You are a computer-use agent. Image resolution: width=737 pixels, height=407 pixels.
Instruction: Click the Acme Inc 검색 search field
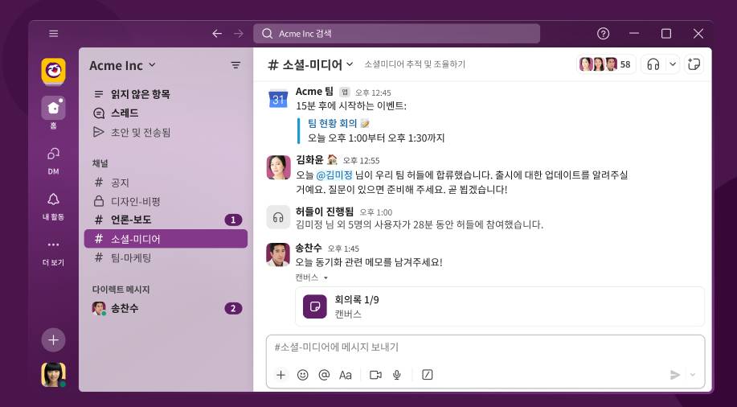[x=396, y=34]
